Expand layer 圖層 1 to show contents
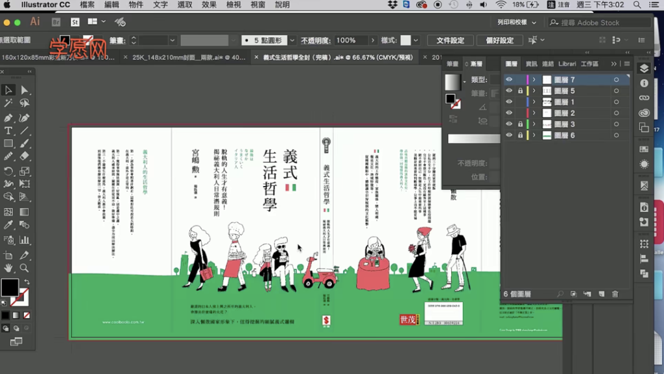The image size is (664, 374). click(x=534, y=102)
